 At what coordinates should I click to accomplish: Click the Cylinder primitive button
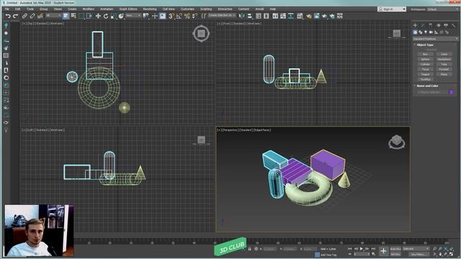pos(425,64)
